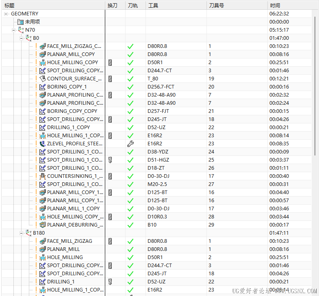Click the B0 coordinate system icon
The image size is (319, 296).
pyautogui.click(x=28, y=38)
